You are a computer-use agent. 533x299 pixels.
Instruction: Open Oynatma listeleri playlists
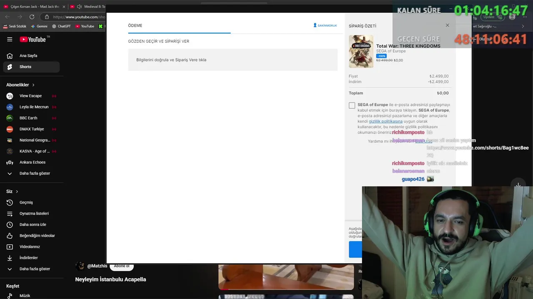click(31, 213)
